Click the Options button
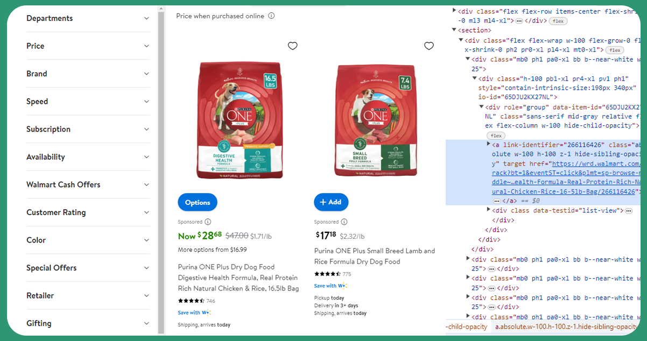This screenshot has width=647, height=341. pyautogui.click(x=198, y=202)
